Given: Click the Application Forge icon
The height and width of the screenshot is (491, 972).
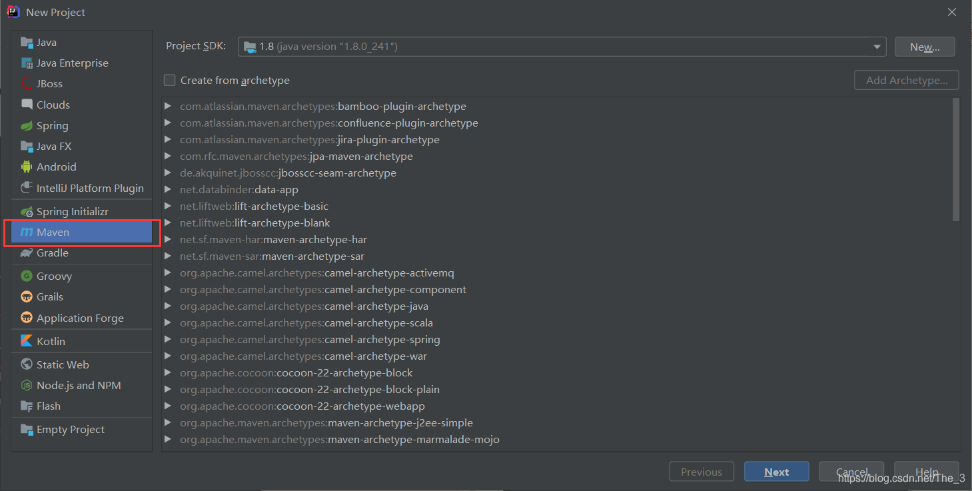Looking at the screenshot, I should [27, 318].
